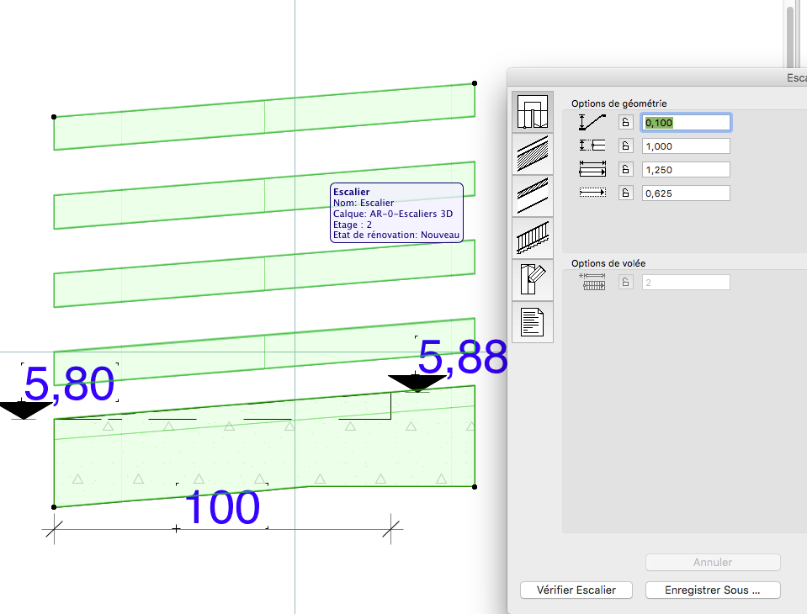
Task: Click the 100 dimension text label
Action: coord(221,508)
